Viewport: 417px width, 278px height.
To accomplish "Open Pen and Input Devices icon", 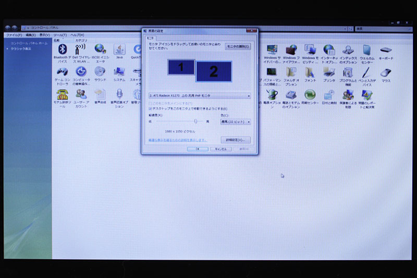I will coord(366,72).
